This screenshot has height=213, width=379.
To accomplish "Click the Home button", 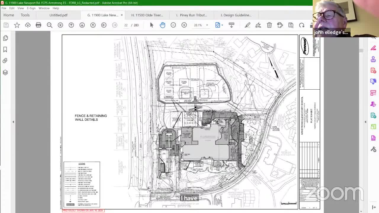I will click(x=9, y=15).
